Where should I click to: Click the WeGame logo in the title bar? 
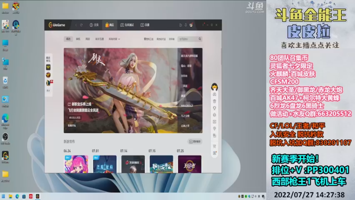pos(57,25)
